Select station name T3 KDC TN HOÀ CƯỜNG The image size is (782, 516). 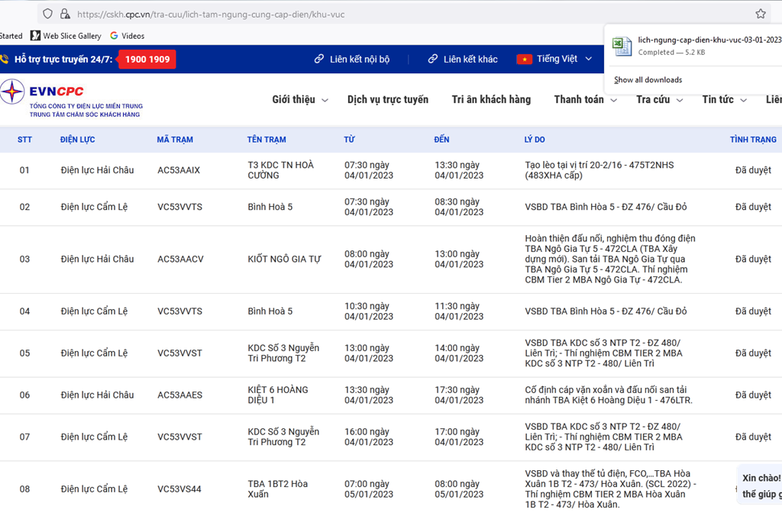[x=281, y=170]
